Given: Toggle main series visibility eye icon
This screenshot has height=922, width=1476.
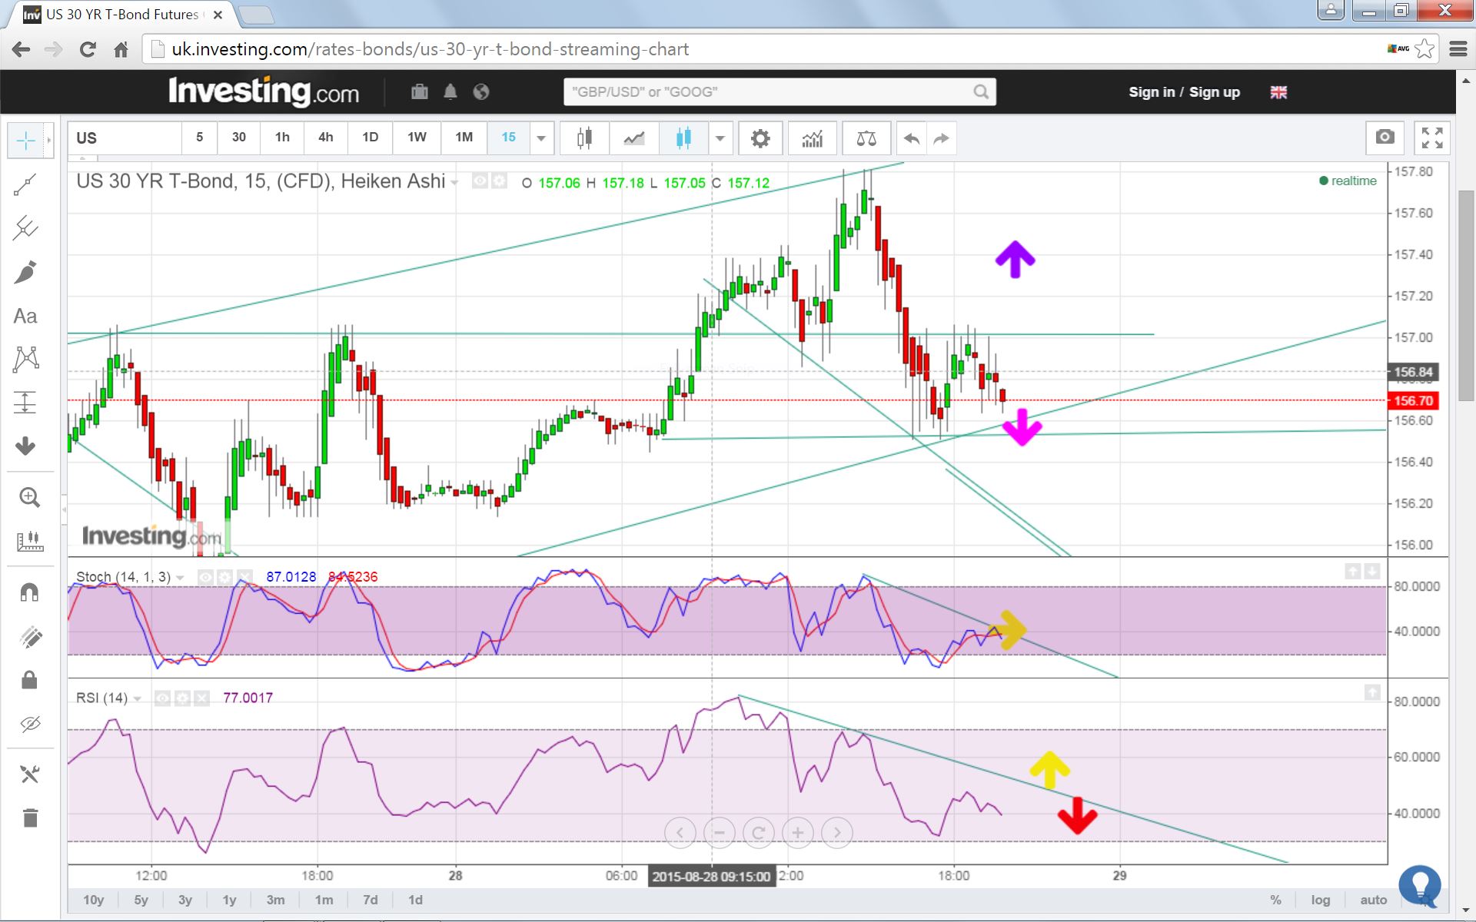Looking at the screenshot, I should tap(480, 181).
